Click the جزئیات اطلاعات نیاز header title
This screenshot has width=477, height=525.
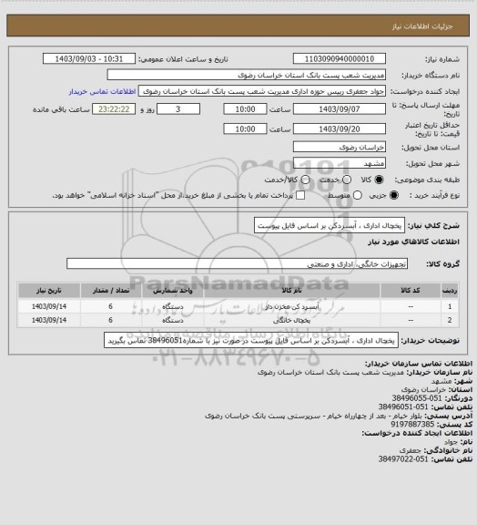pos(422,26)
